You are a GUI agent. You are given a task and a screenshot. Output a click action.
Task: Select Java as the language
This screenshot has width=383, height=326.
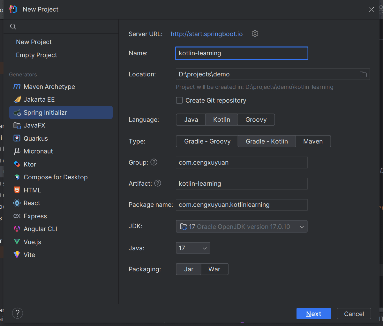click(x=191, y=120)
